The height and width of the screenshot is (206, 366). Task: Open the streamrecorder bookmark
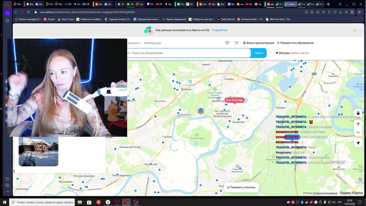click(250, 19)
